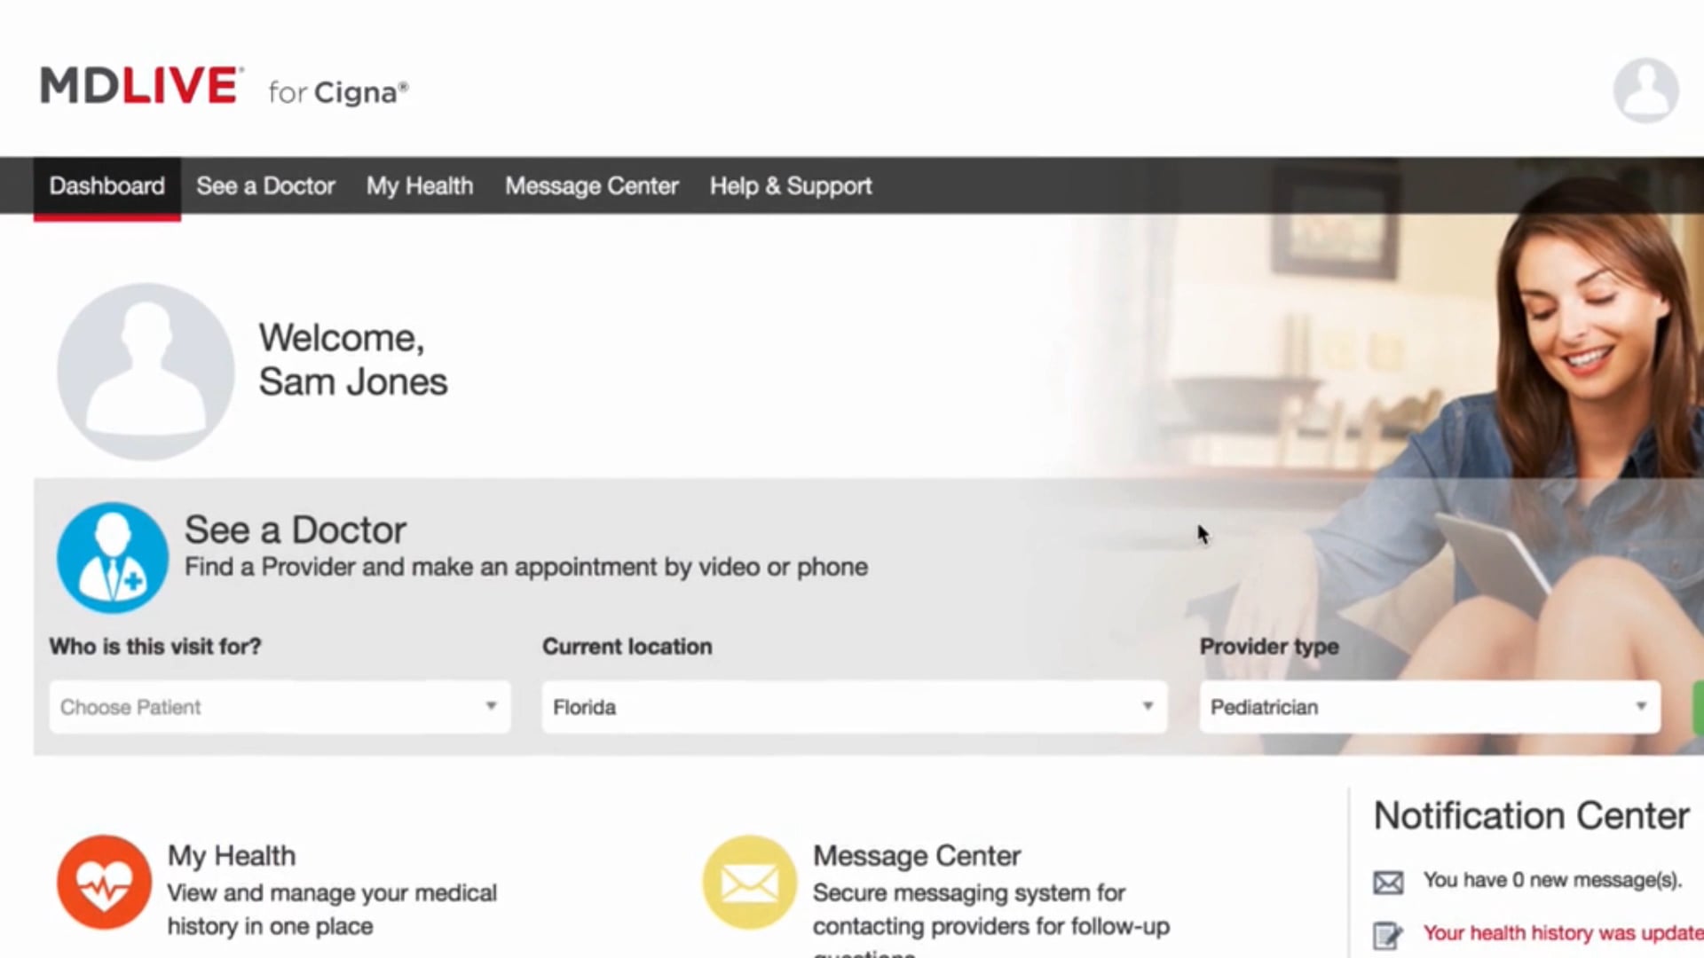The width and height of the screenshot is (1704, 958).
Task: Click the Message Center heading text
Action: [x=916, y=855]
